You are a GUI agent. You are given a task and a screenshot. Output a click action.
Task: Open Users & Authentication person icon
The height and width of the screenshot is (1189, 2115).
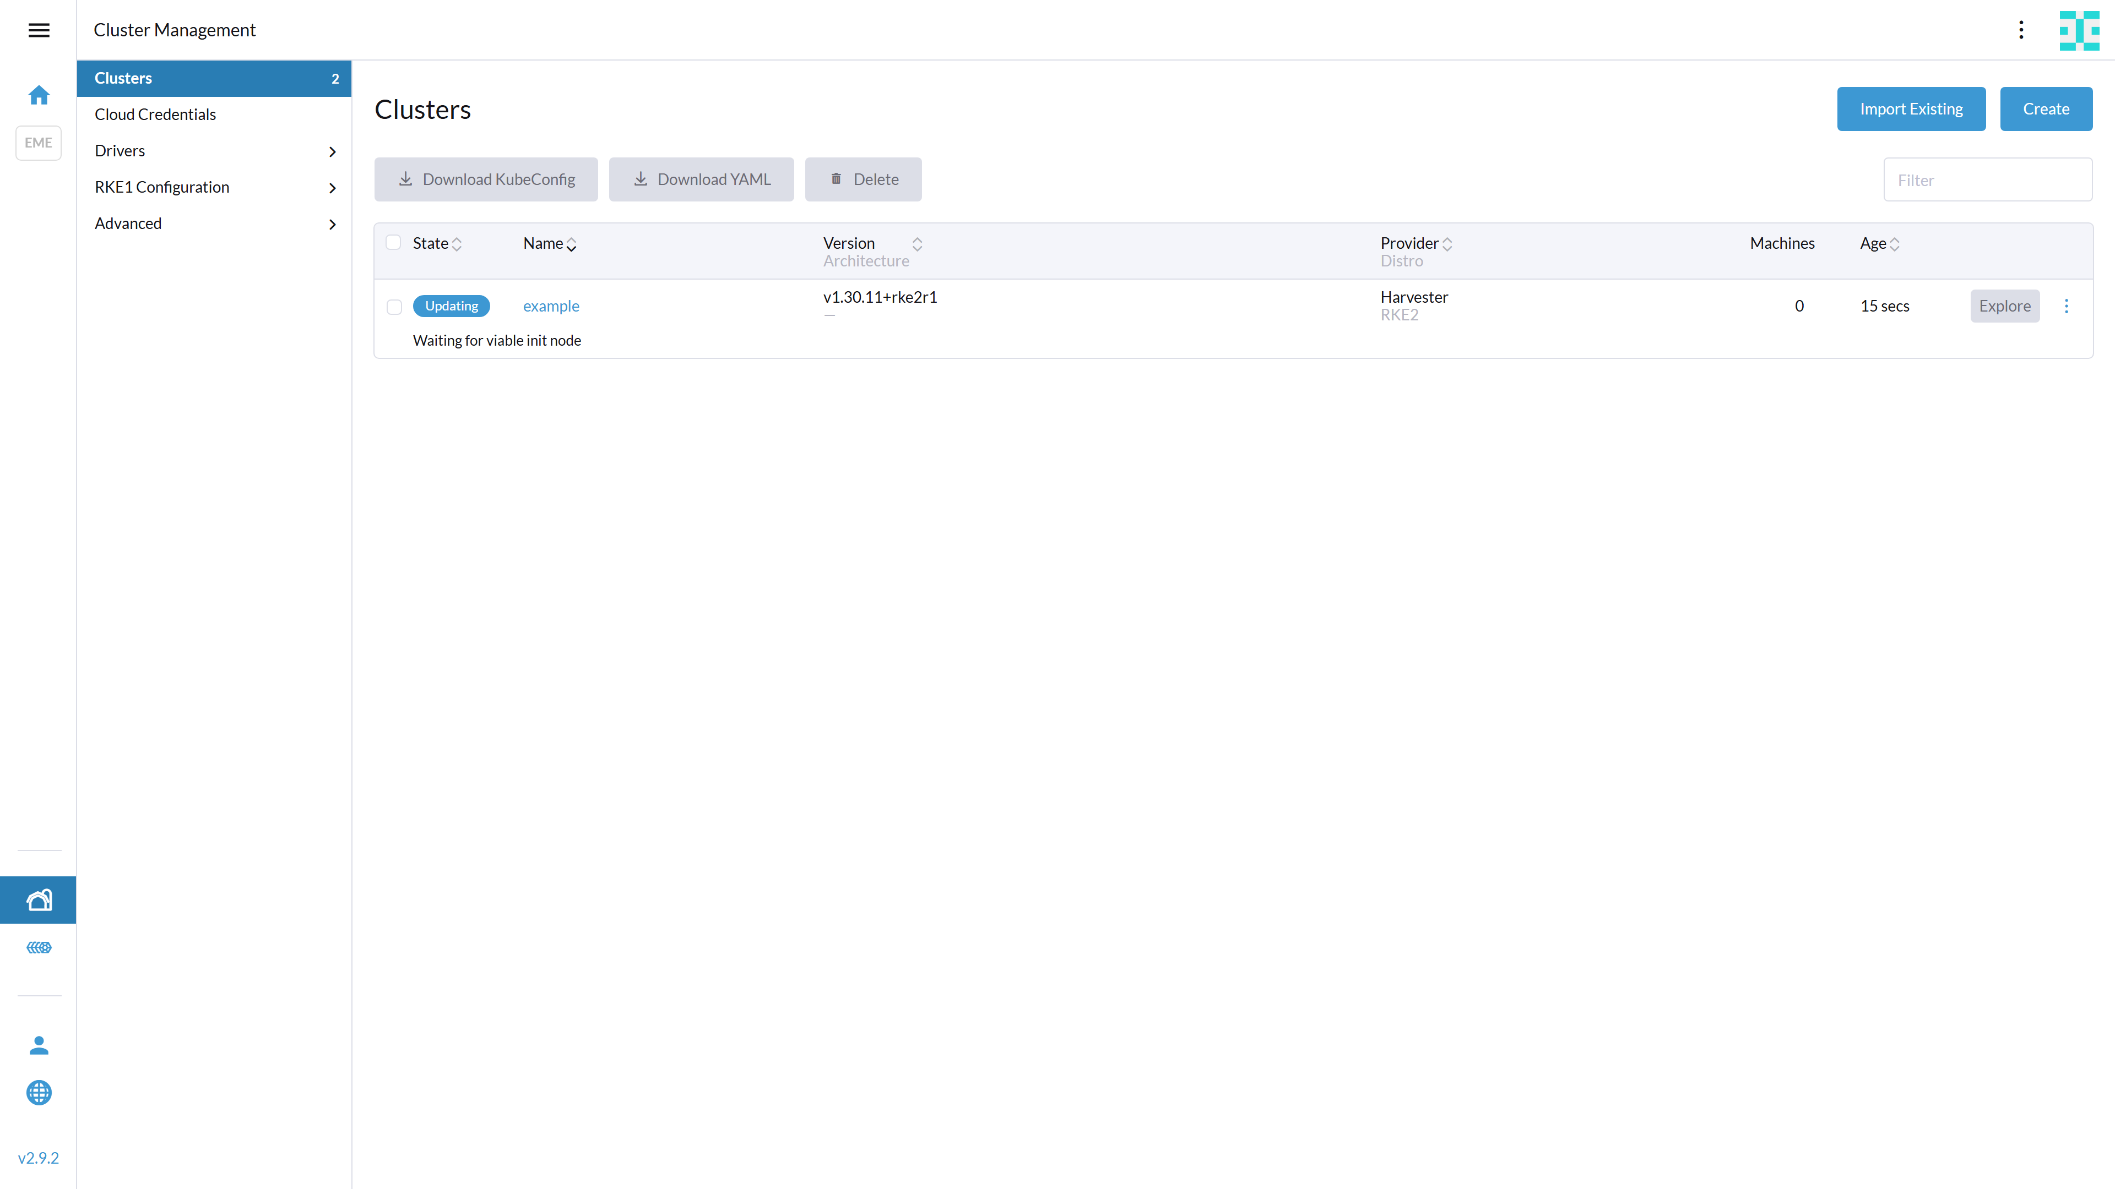point(39,1045)
